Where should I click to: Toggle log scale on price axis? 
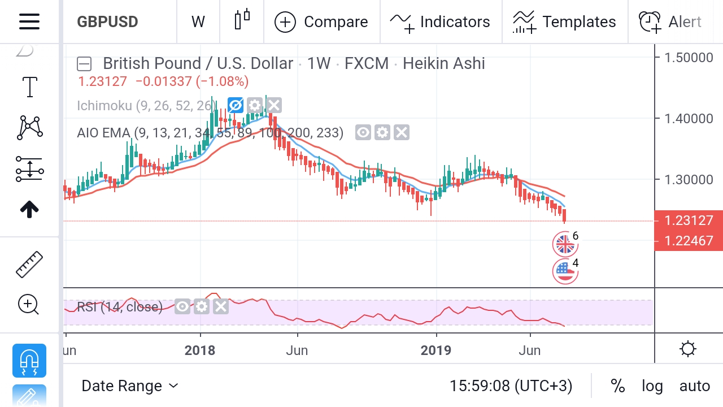click(652, 386)
